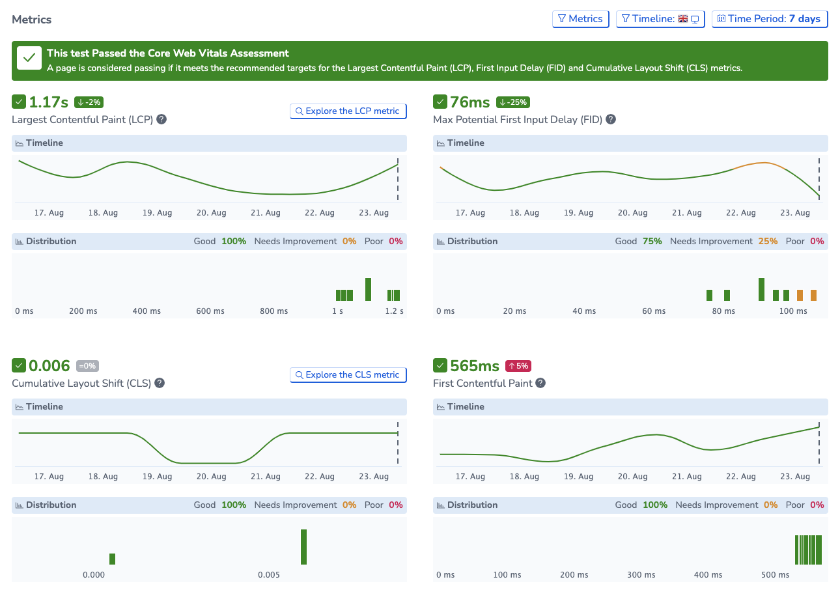Click the checkmark icon in the passed banner
The height and width of the screenshot is (603, 840).
[29, 58]
